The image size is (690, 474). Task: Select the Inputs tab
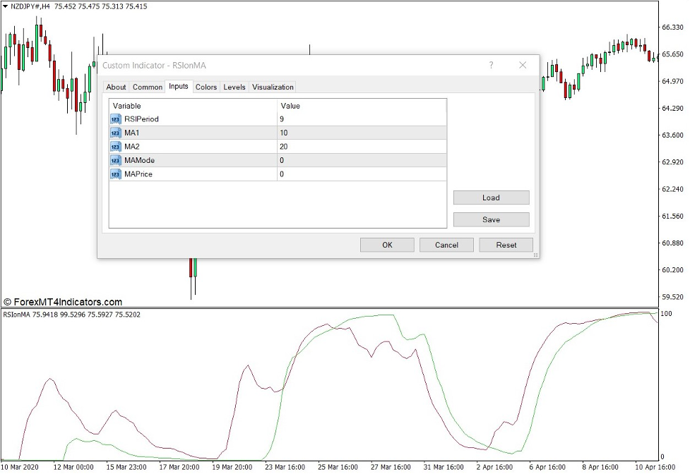pos(179,87)
